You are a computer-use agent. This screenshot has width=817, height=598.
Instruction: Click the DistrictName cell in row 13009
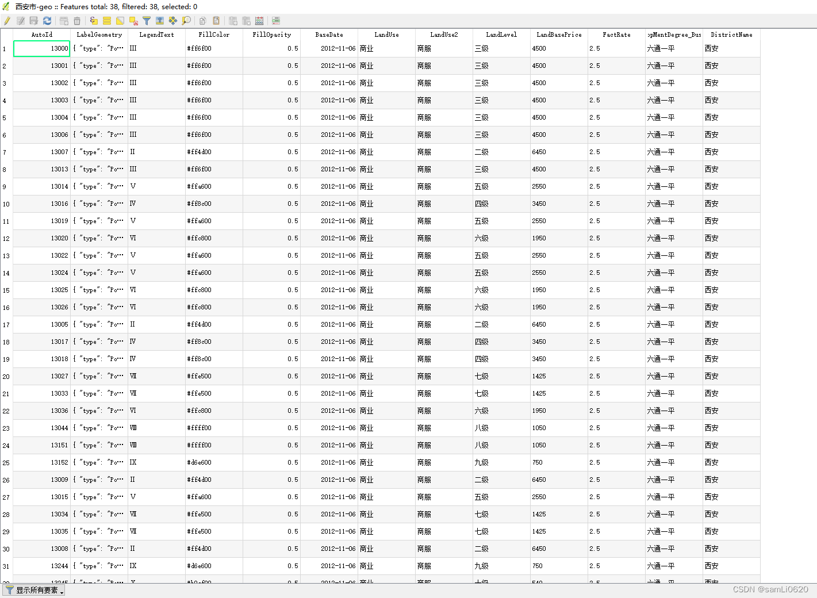[731, 480]
